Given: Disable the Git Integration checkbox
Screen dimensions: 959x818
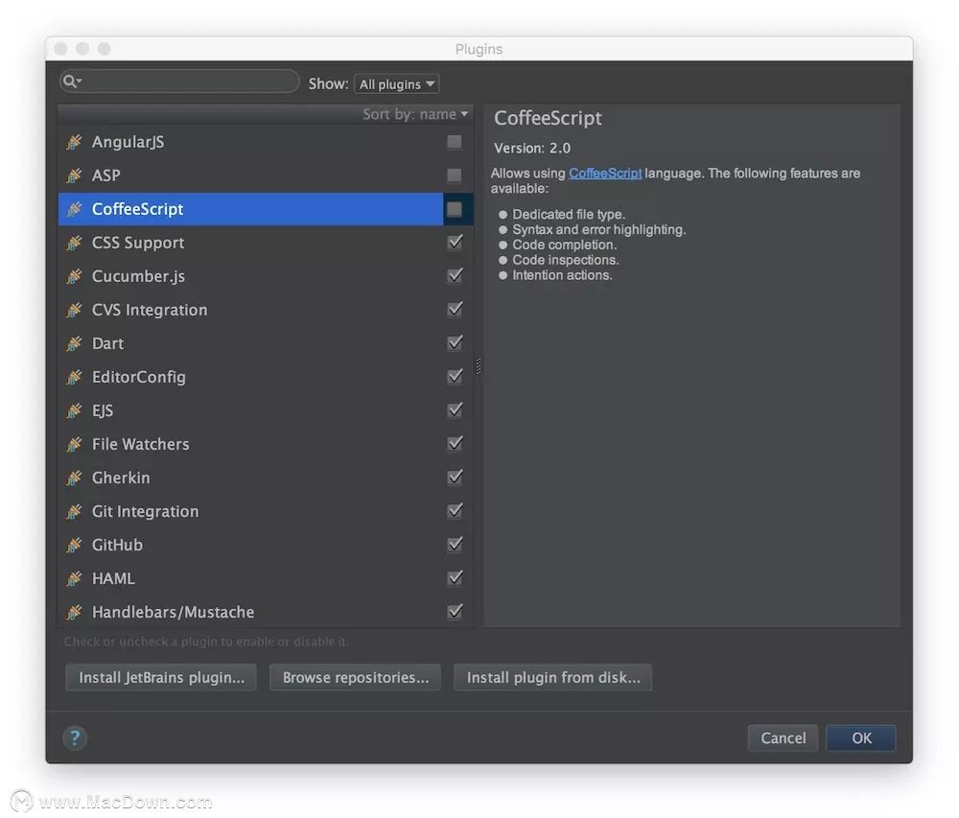Looking at the screenshot, I should tap(455, 512).
